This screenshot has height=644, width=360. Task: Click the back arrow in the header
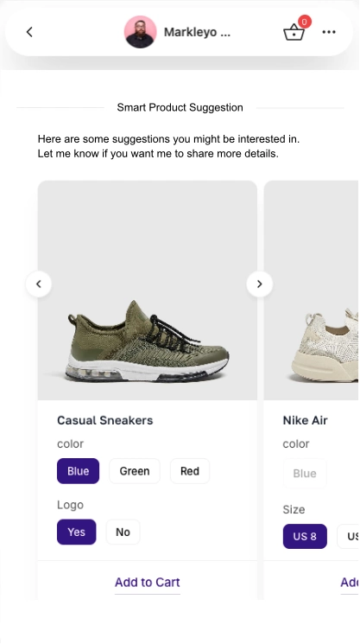pyautogui.click(x=29, y=32)
